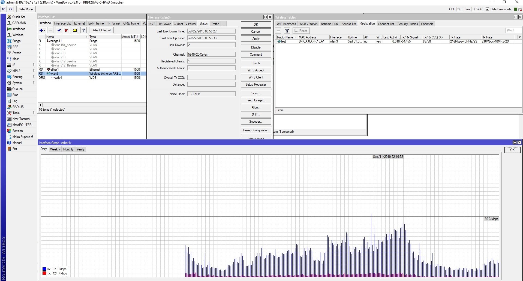Disable selected interface with red X icon
523x281 pixels.
point(66,30)
